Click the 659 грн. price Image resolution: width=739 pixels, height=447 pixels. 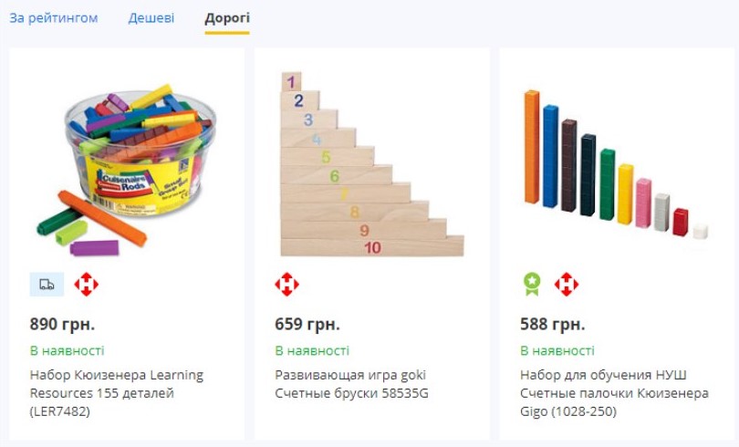[307, 324]
